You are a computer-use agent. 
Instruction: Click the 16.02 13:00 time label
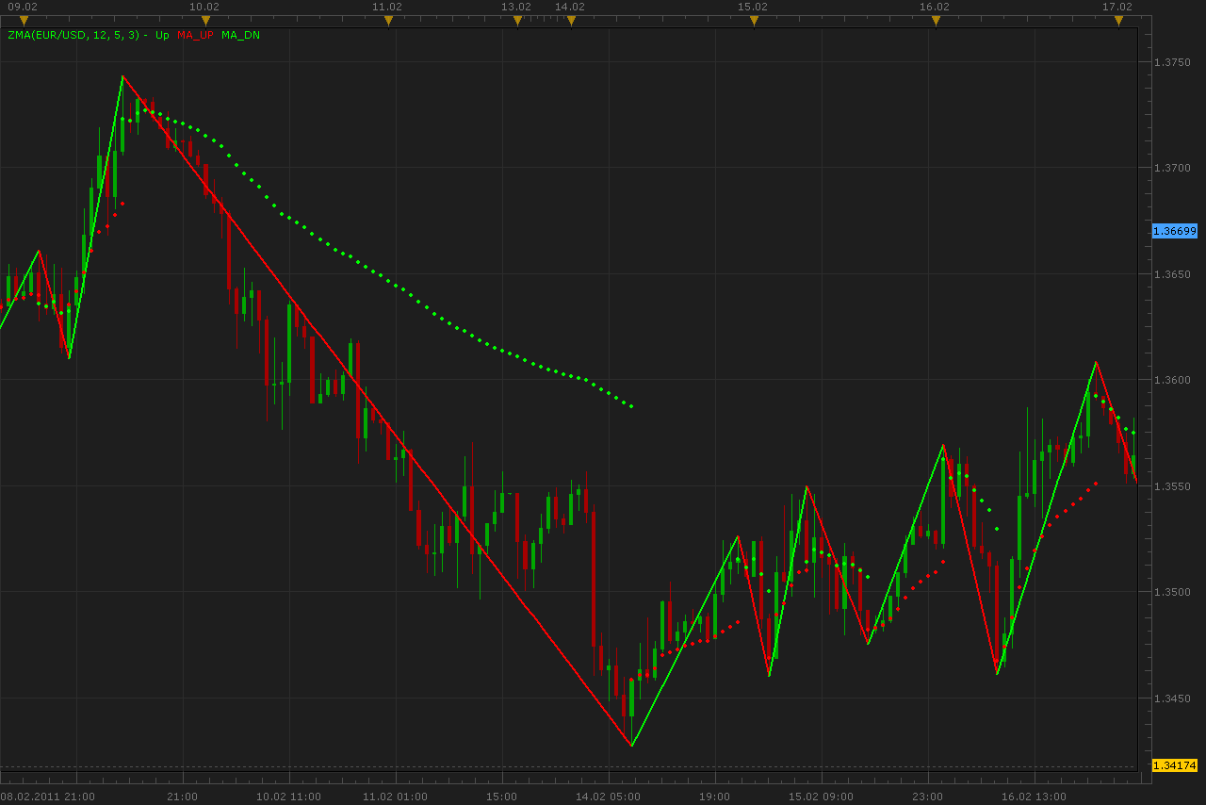pyautogui.click(x=1034, y=797)
